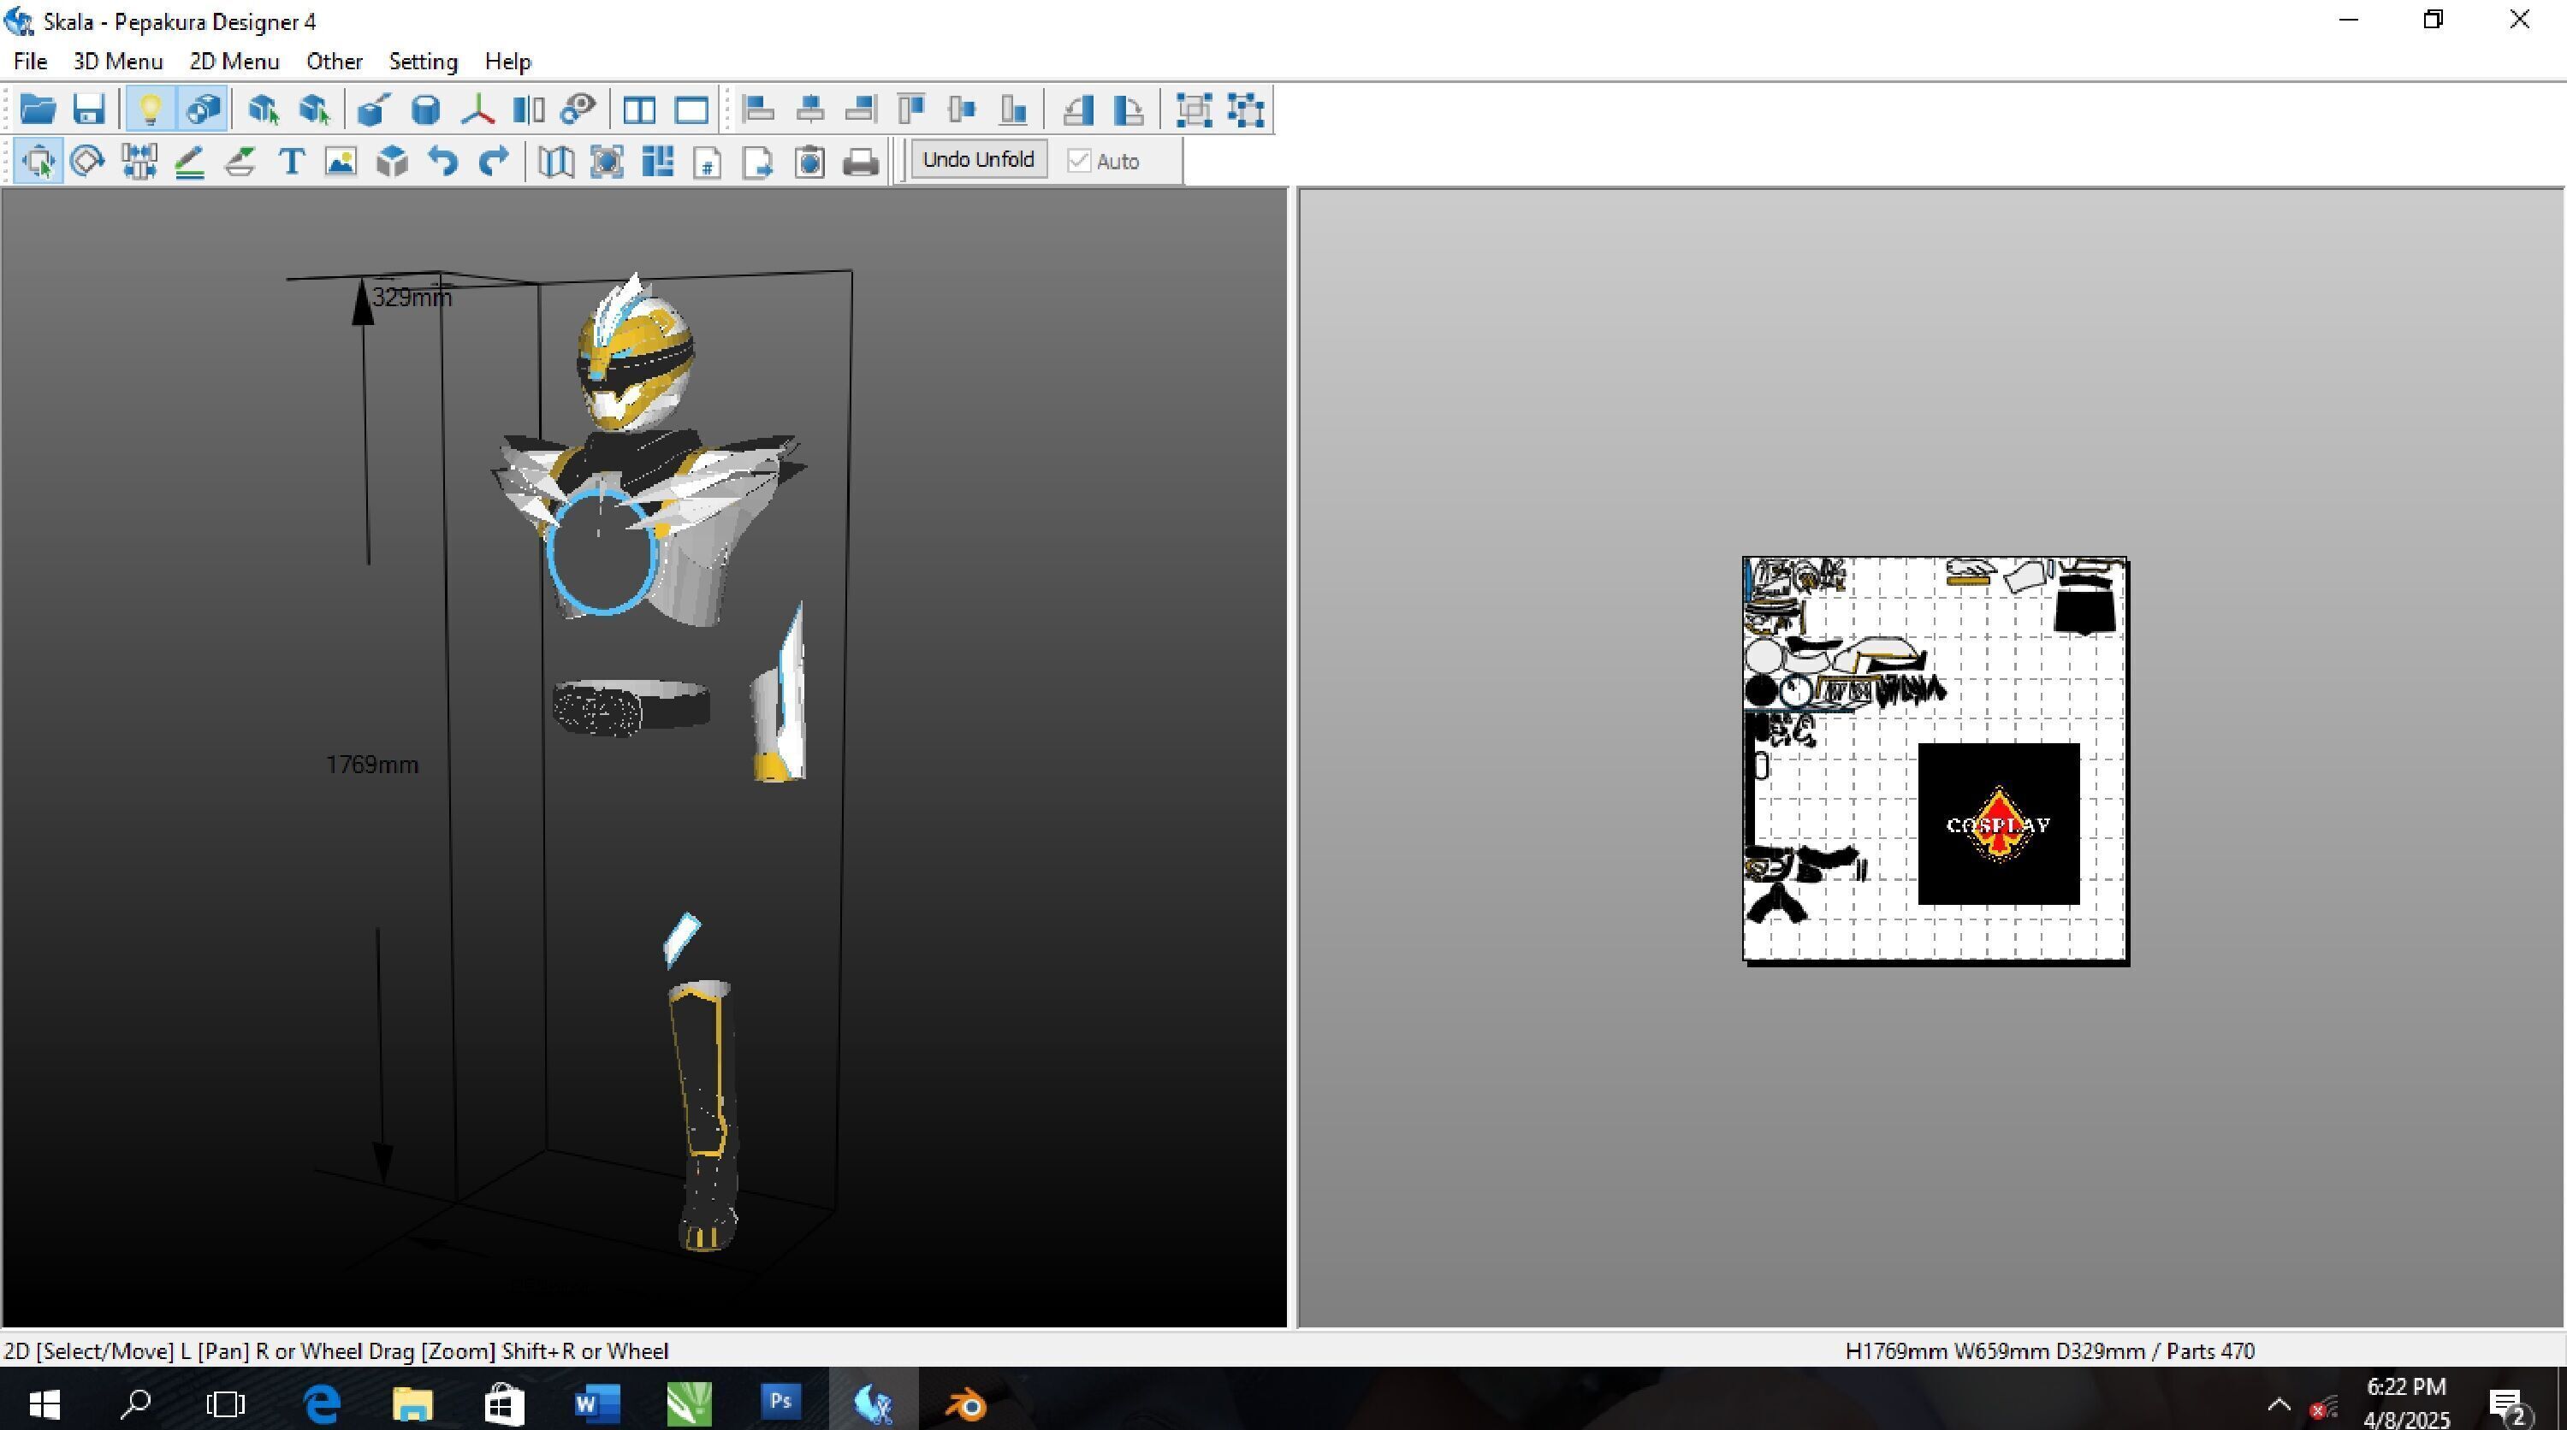Click the blue cylinder icon
2567x1430 pixels.
(425, 109)
